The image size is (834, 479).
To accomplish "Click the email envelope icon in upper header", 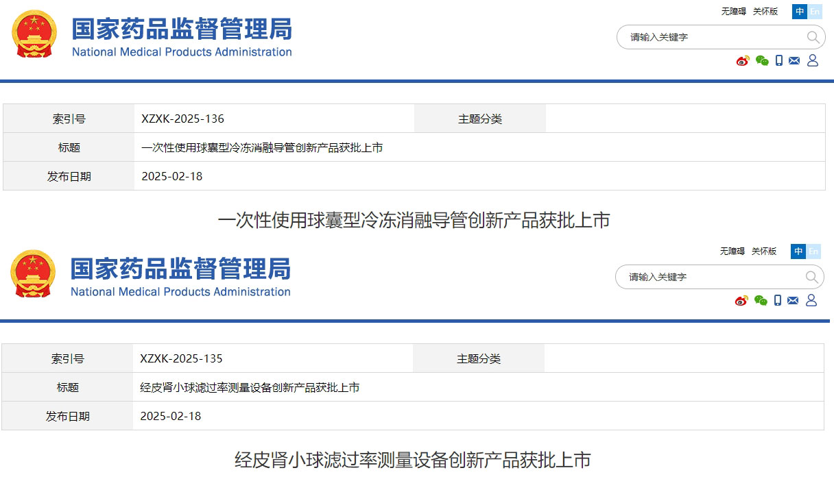I will pos(794,60).
